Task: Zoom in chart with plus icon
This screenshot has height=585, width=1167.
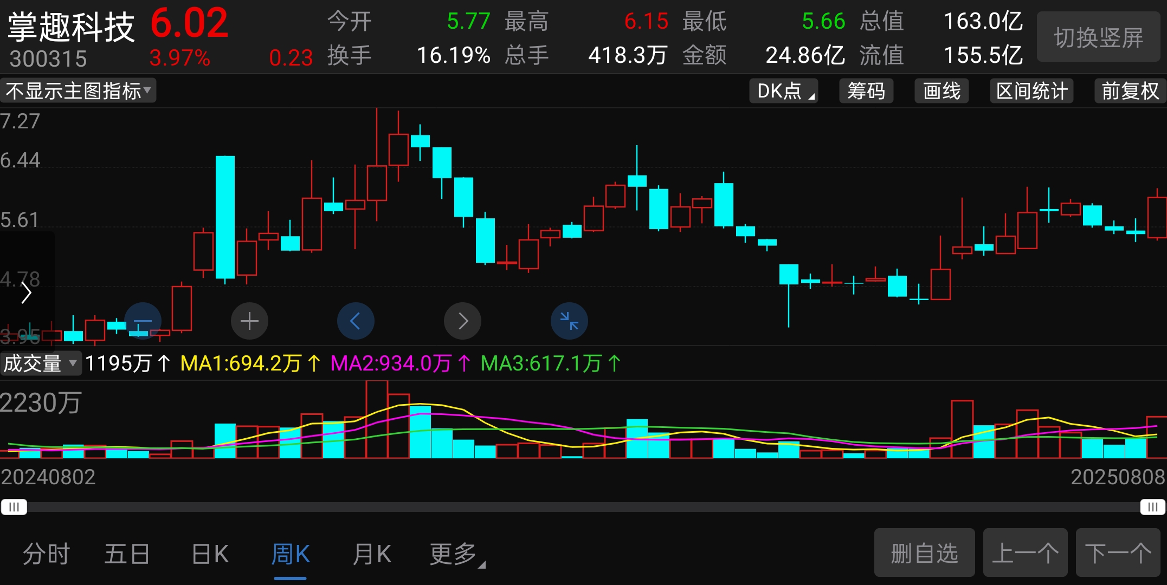Action: click(249, 321)
